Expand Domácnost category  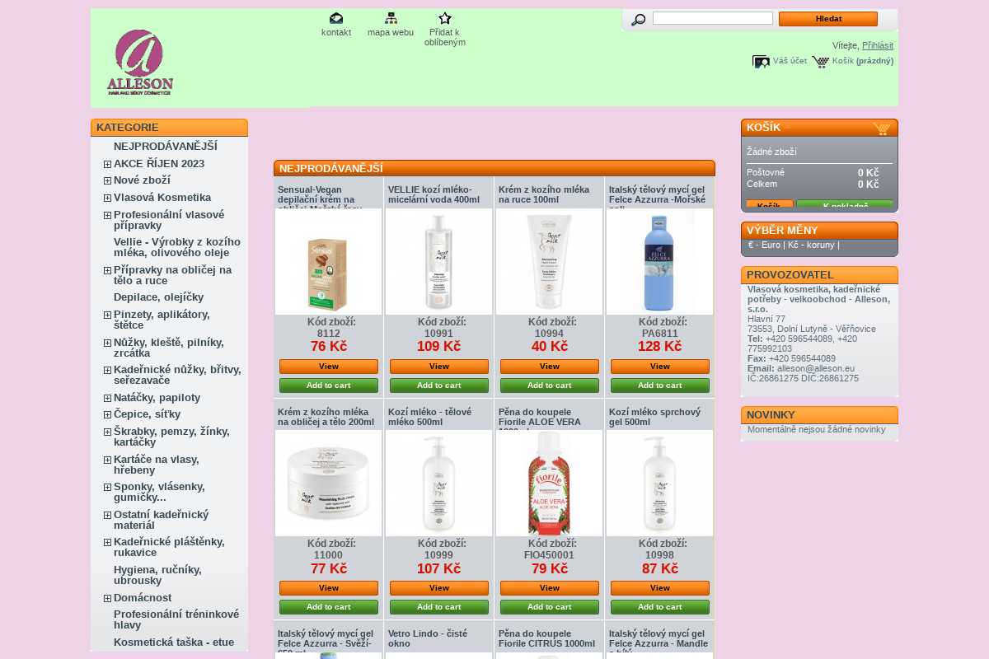click(x=107, y=598)
